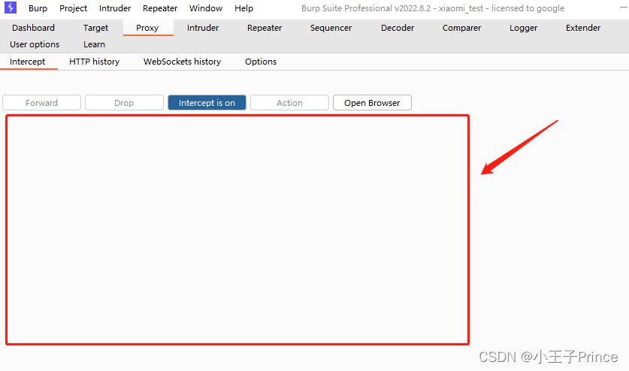Image resolution: width=629 pixels, height=371 pixels.
Task: Switch to the User options tab
Action: (x=35, y=44)
